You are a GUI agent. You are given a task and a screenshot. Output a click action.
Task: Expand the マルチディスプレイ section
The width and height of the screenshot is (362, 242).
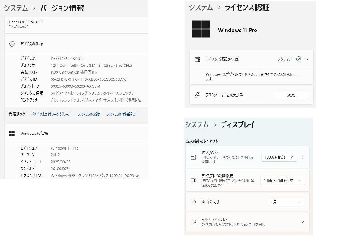[x=302, y=221]
